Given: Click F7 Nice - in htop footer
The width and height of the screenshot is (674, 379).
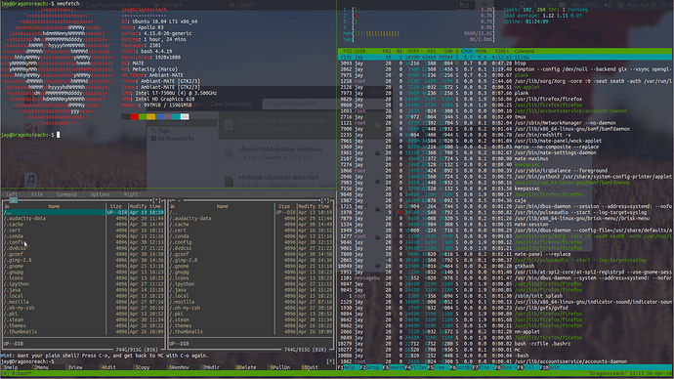Looking at the screenshot, I should click(484, 367).
